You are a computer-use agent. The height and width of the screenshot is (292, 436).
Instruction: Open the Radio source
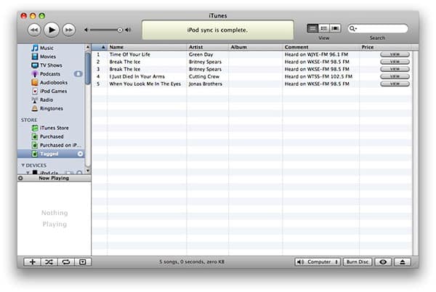(x=47, y=100)
